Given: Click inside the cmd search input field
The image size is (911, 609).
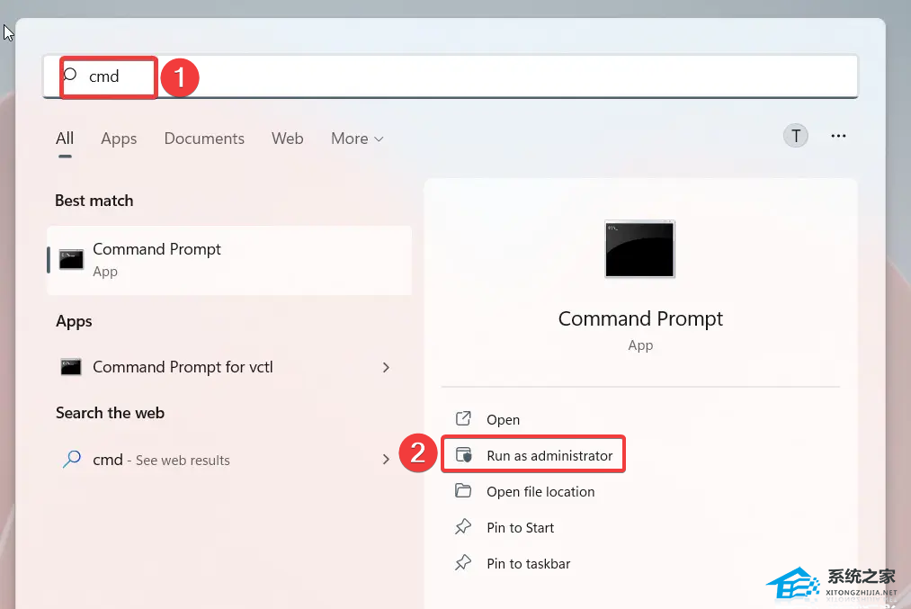Looking at the screenshot, I should pos(451,76).
